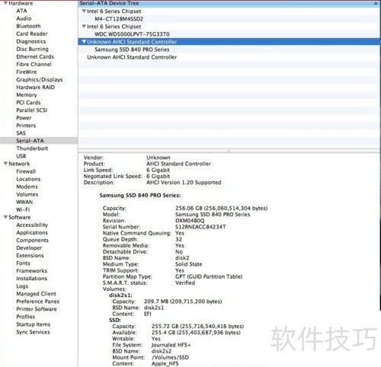Click the /Volumes/SSD mount point value
The height and width of the screenshot is (367, 381).
click(x=170, y=357)
